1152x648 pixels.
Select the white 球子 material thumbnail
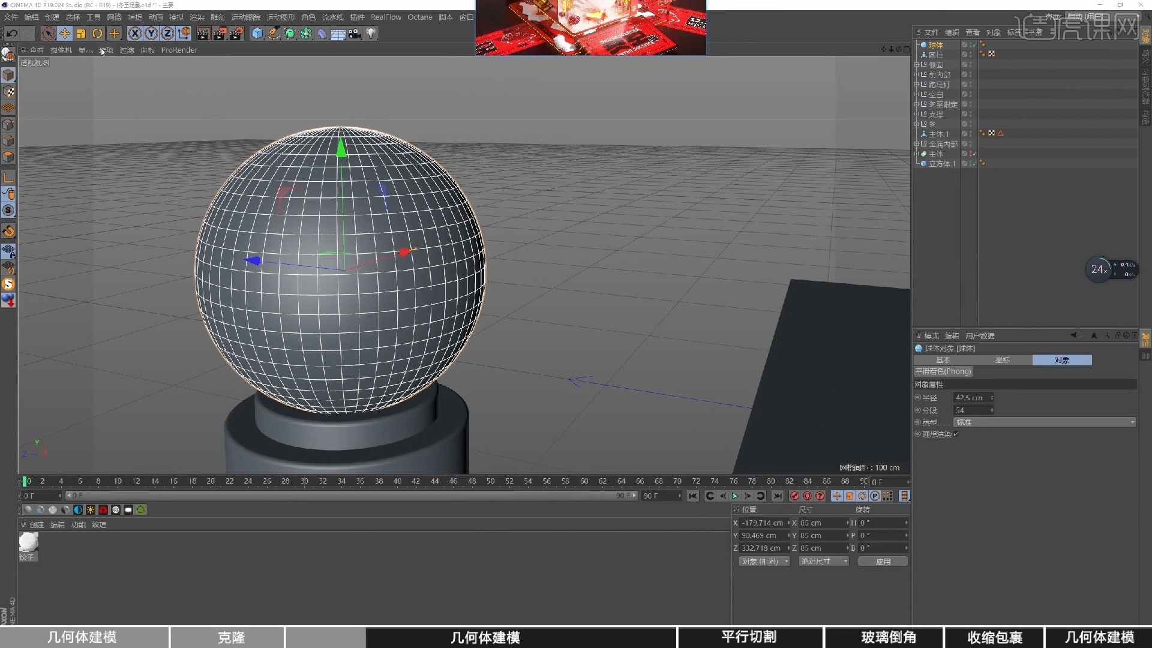coord(28,542)
